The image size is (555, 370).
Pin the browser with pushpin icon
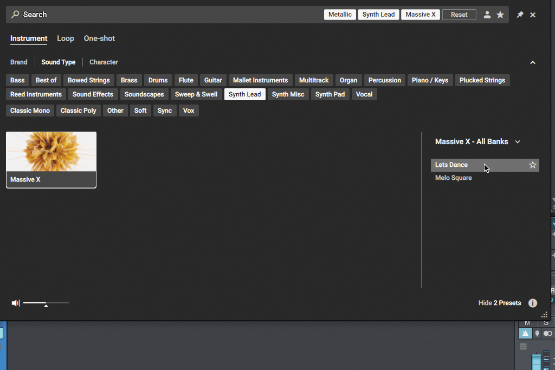click(520, 15)
